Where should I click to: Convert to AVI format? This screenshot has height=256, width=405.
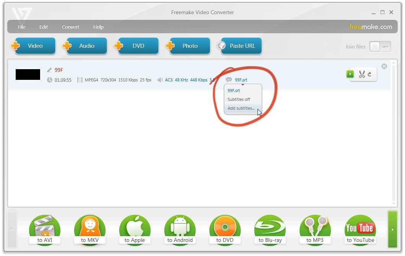[45, 230]
